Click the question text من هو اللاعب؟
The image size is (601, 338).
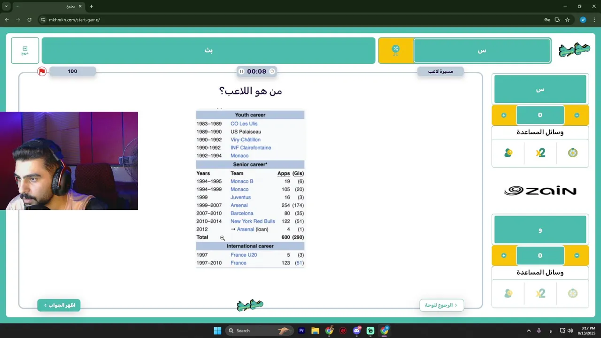coord(250,91)
